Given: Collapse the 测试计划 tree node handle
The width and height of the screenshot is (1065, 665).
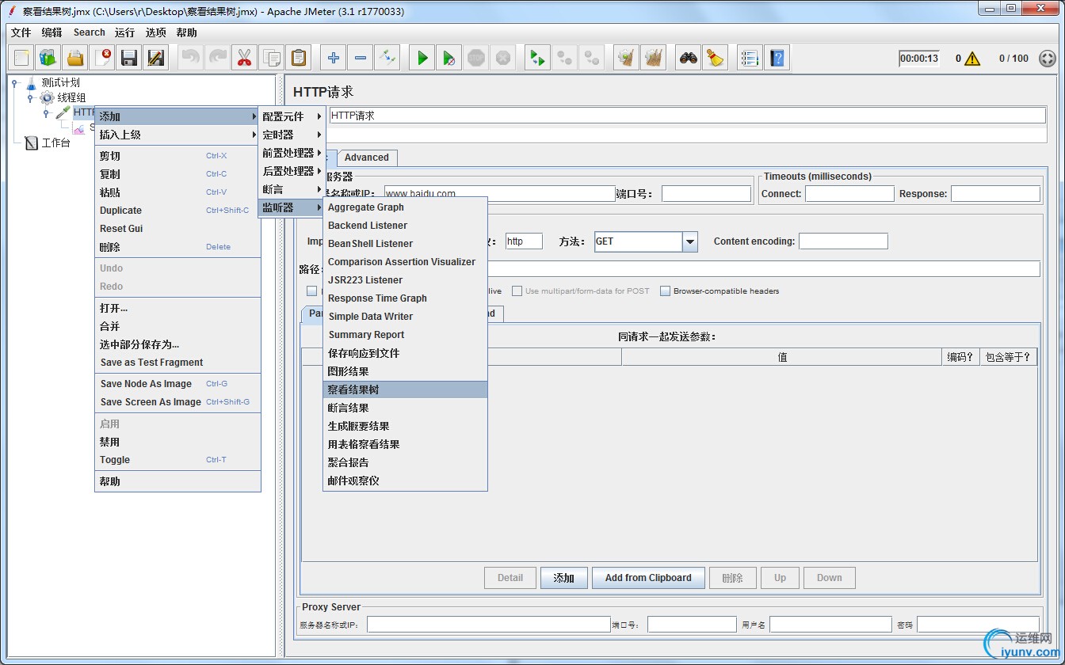Looking at the screenshot, I should (14, 82).
